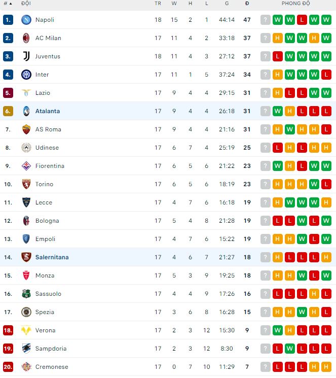Open the Atalanta team link

[48, 111]
